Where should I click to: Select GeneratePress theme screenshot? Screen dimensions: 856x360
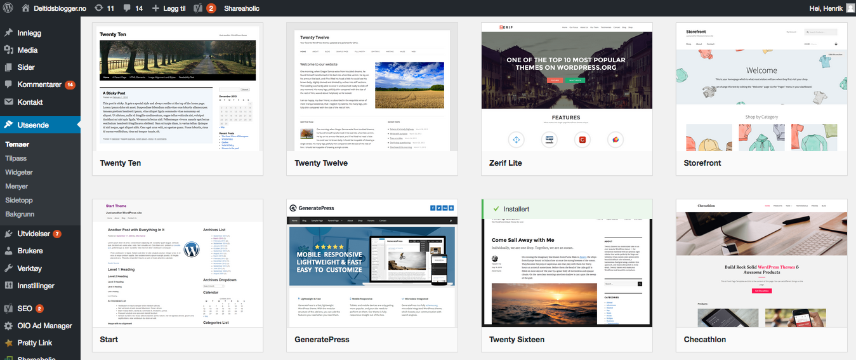[372, 263]
